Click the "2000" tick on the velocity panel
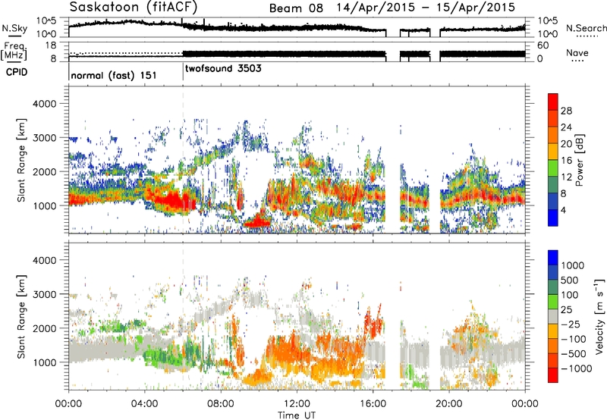Screen dimensions: 607x420 (44, 328)
